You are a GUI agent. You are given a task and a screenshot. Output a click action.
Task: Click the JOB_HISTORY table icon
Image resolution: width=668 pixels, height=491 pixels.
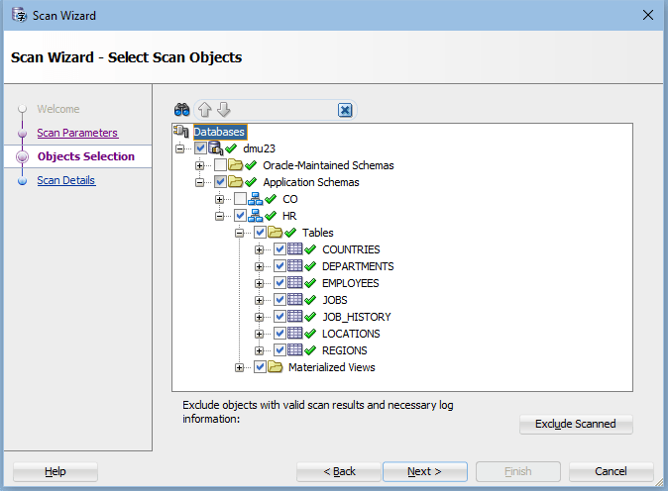point(294,317)
